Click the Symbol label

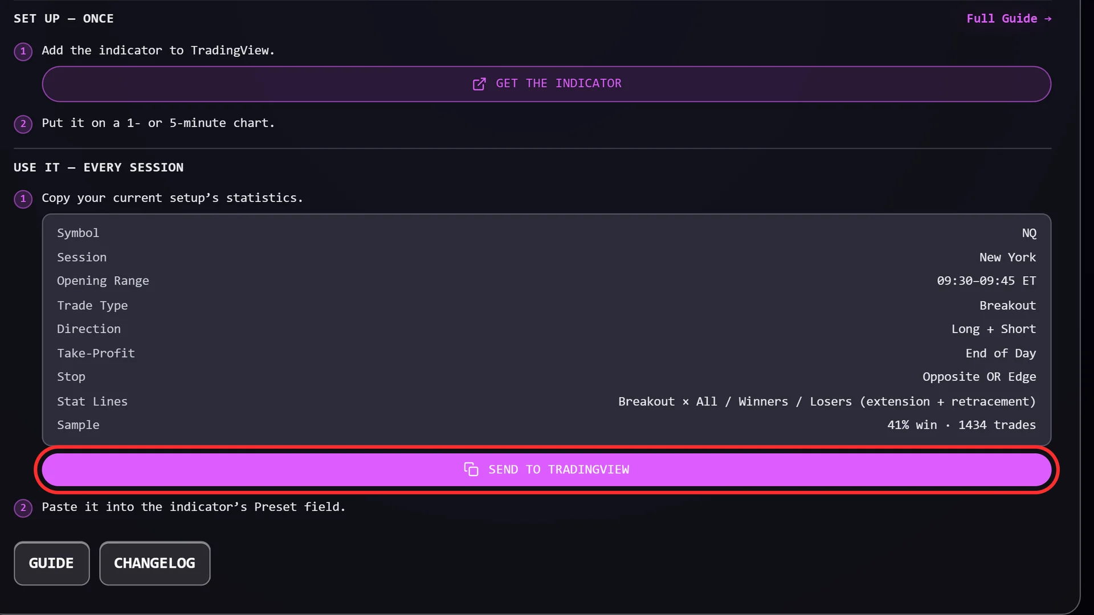[x=78, y=233]
